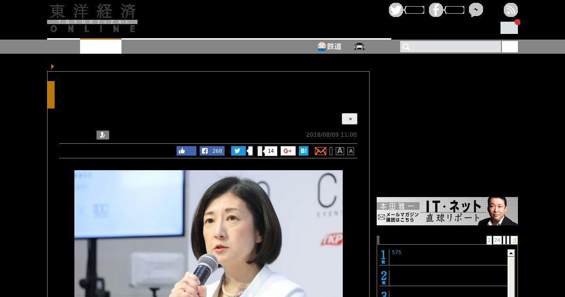Set large font size A
The height and width of the screenshot is (297, 565).
pos(340,151)
